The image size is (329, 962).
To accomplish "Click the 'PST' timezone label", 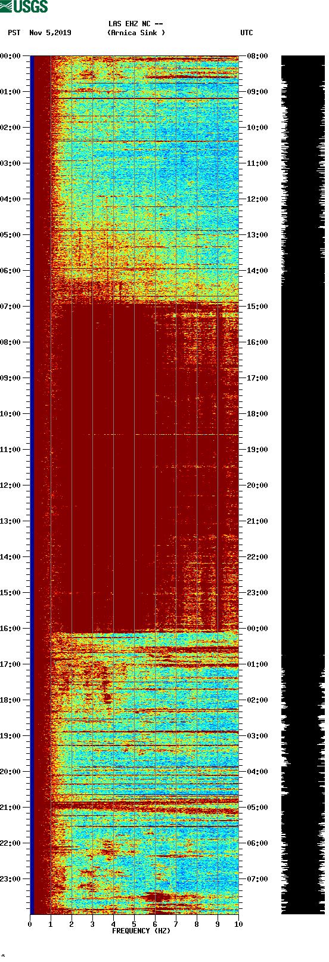I will pyautogui.click(x=14, y=33).
